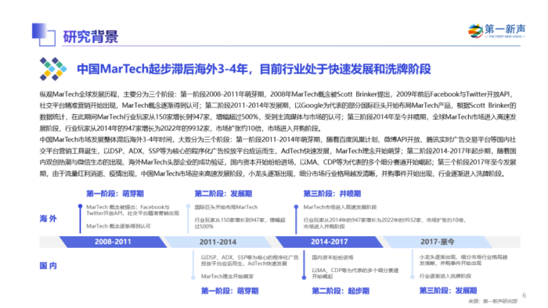548x308 pixels.
Task: Click the page number 6
Action: (x=525, y=295)
